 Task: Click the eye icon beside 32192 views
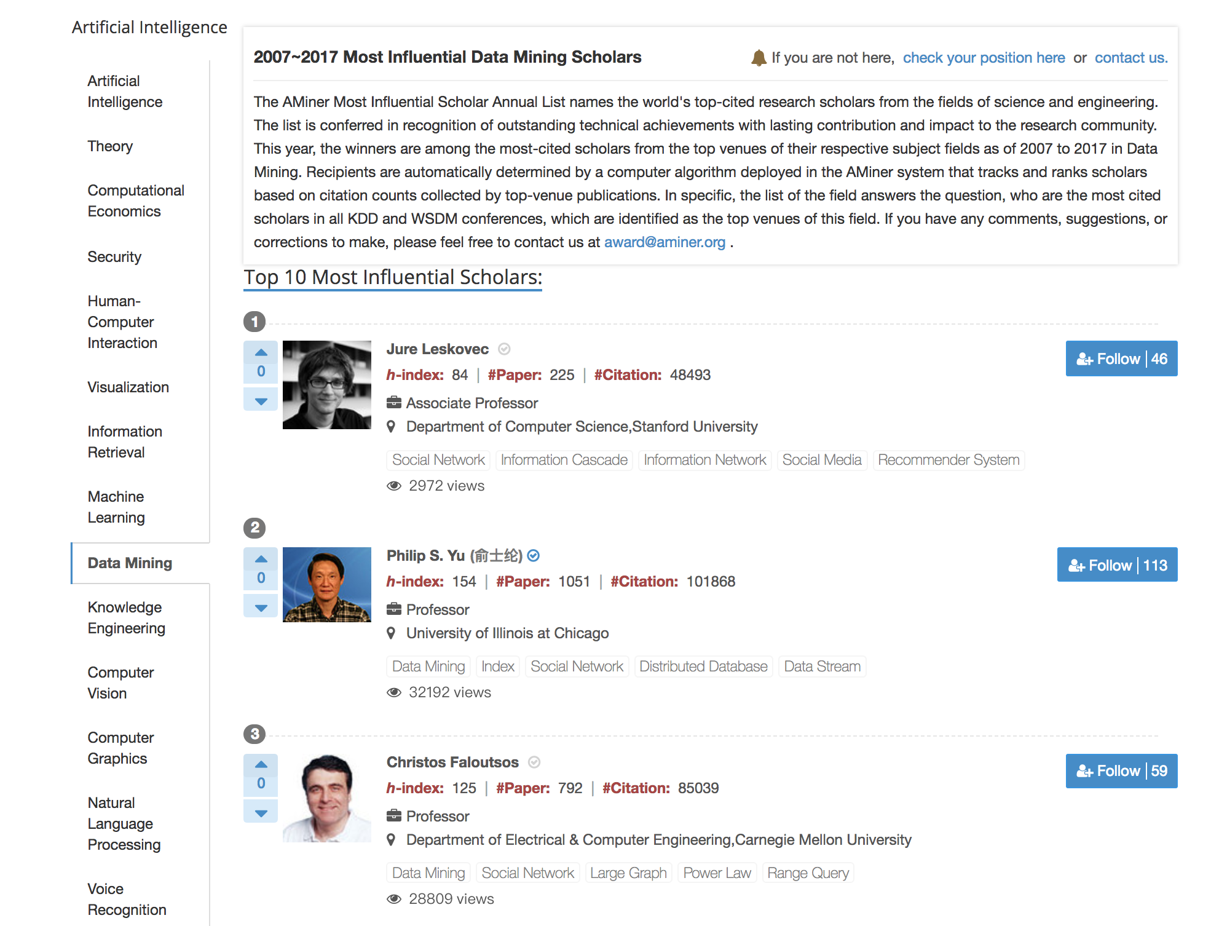(394, 692)
